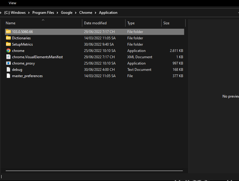This screenshot has width=239, height=181.
Task: Click the 103.0.5060.66 folder icon
Action: [x=8, y=32]
